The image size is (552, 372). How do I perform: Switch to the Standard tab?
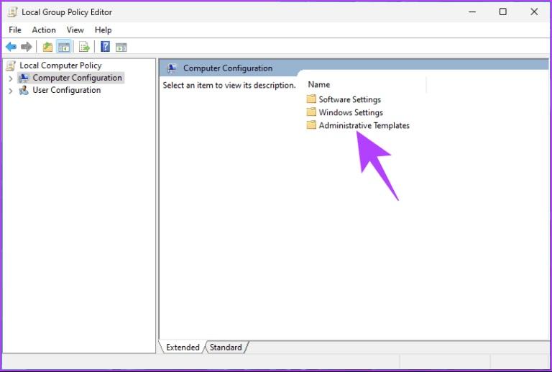[x=226, y=348]
